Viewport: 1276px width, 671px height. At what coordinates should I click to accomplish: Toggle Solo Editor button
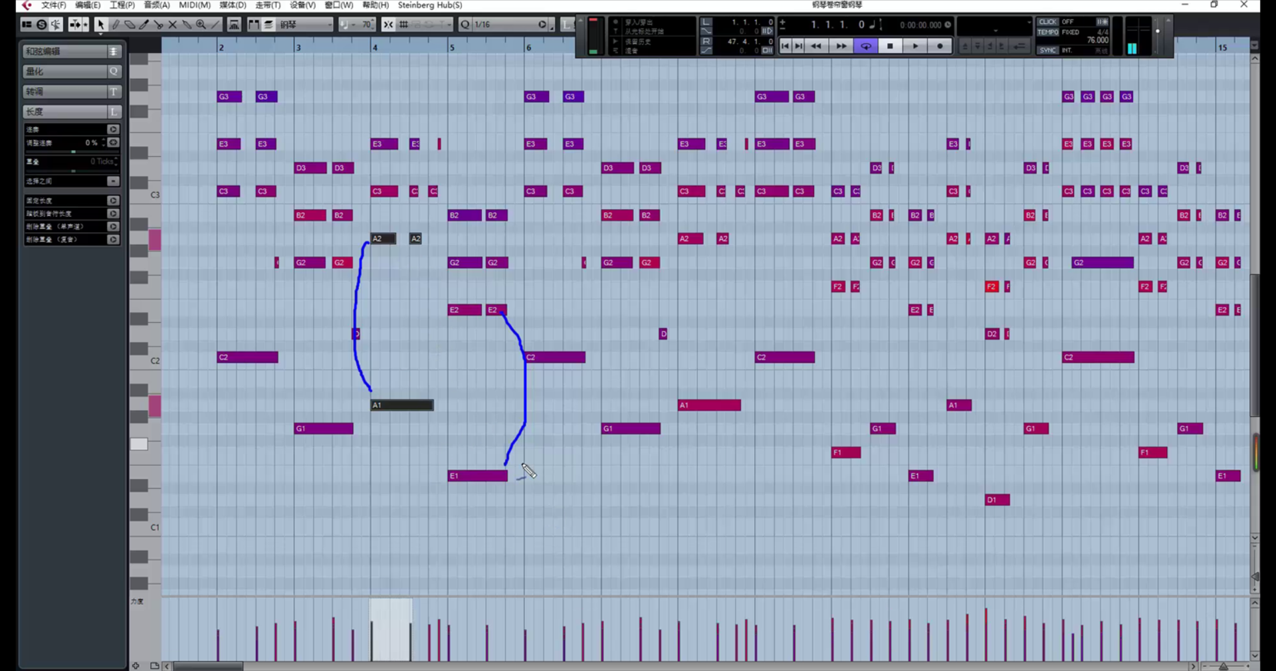click(x=41, y=25)
